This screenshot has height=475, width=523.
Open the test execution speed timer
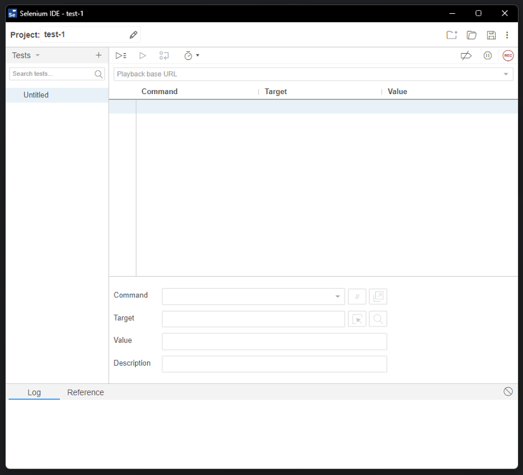tap(191, 56)
